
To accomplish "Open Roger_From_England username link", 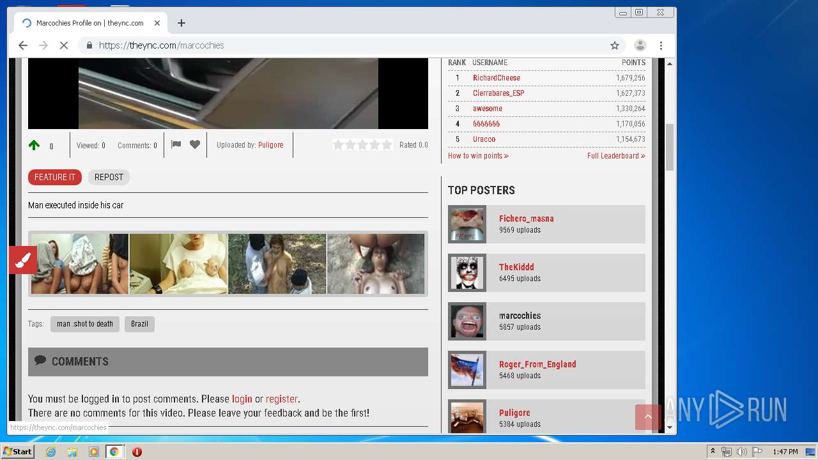I will coord(537,364).
